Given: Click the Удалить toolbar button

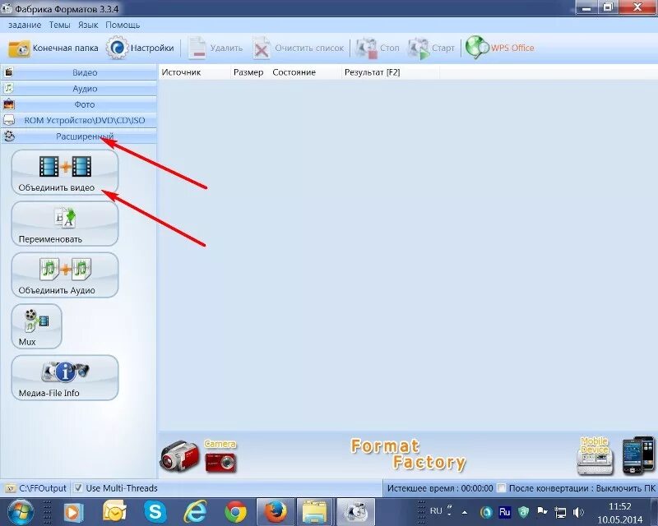Looking at the screenshot, I should click(215, 48).
